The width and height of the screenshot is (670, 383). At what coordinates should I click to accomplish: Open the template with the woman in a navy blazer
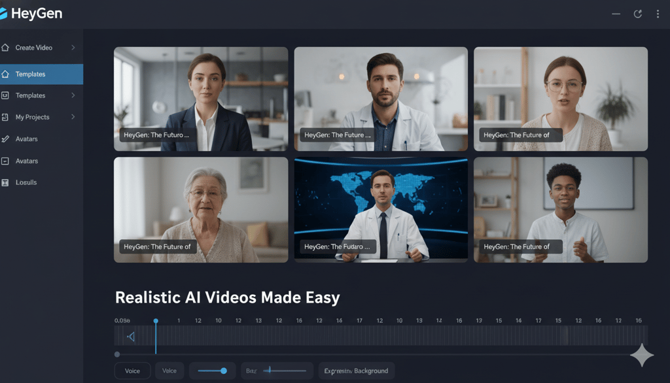point(201,99)
